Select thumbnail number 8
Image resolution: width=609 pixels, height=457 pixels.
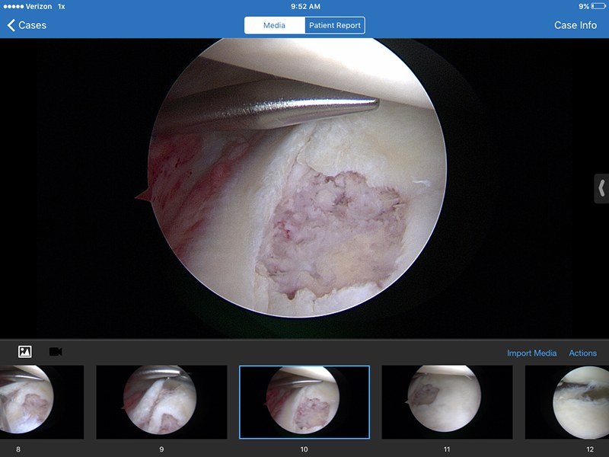(x=42, y=402)
